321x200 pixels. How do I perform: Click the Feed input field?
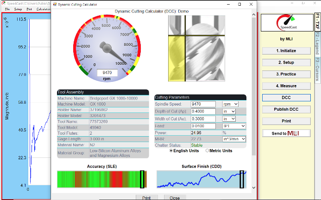click(x=203, y=126)
